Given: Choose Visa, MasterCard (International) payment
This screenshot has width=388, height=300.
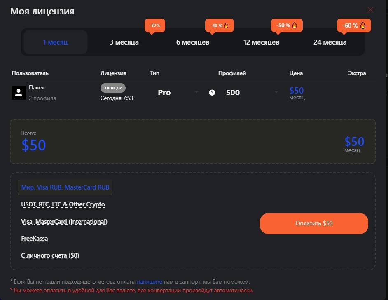Looking at the screenshot, I should coord(64,222).
